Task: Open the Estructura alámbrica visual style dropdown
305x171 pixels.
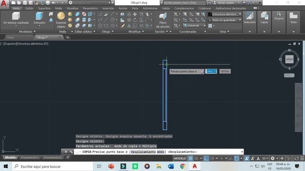Action: coord(224,14)
